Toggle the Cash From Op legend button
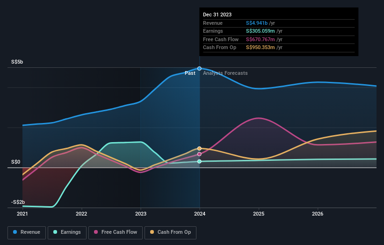This screenshot has height=245, width=384. [x=170, y=232]
